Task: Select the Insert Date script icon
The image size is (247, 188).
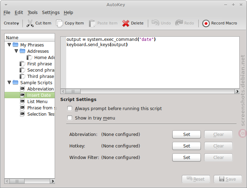Action: (x=22, y=95)
